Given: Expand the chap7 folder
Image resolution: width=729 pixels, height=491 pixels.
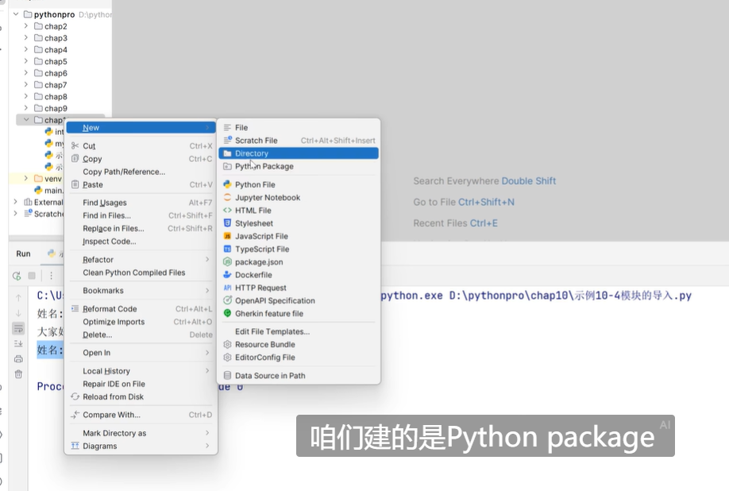Looking at the screenshot, I should [26, 85].
